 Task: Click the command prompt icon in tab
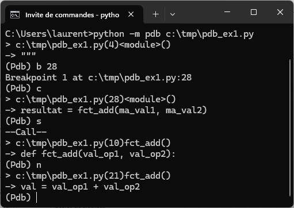click(15, 15)
